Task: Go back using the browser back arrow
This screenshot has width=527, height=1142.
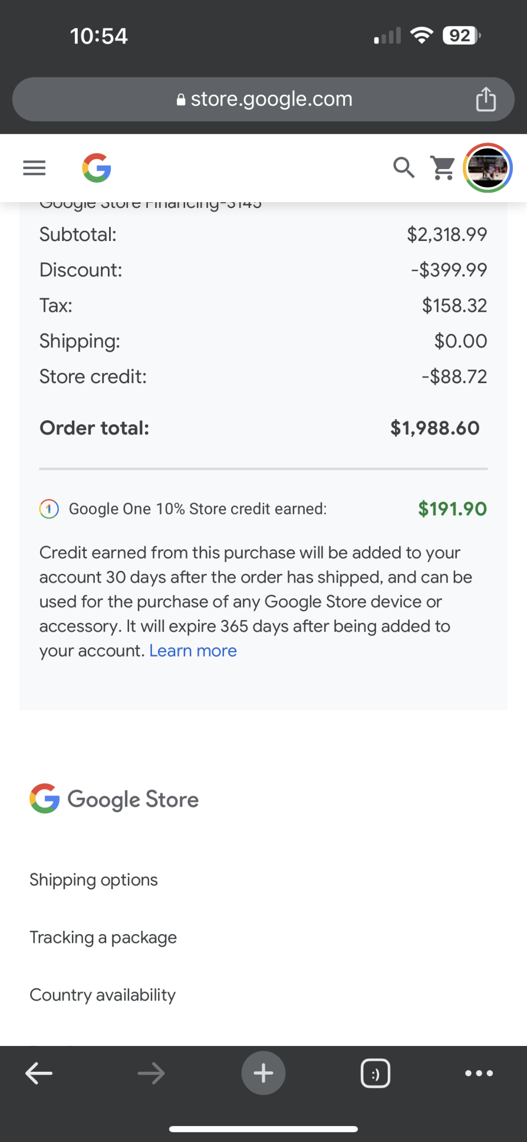Action: click(39, 1073)
